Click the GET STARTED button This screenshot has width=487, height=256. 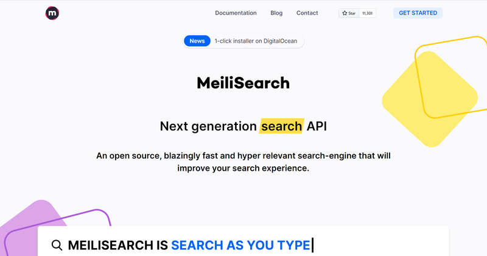click(418, 13)
